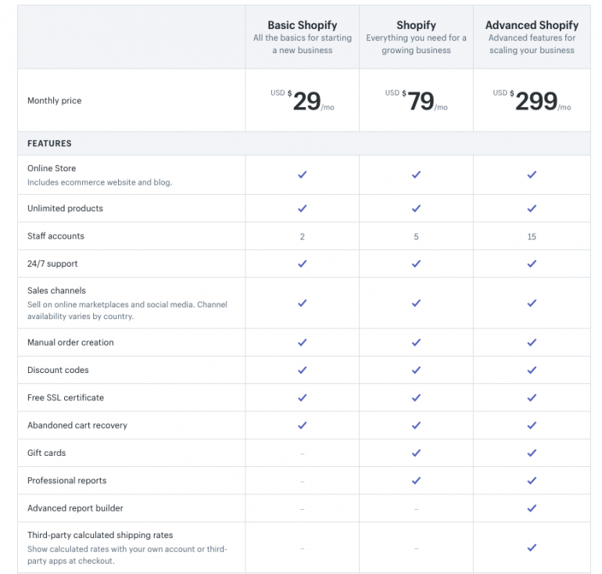Screen dimensions: 602x574
Task: Click Online Store checkmark under Basic Shopify
Action: [302, 174]
